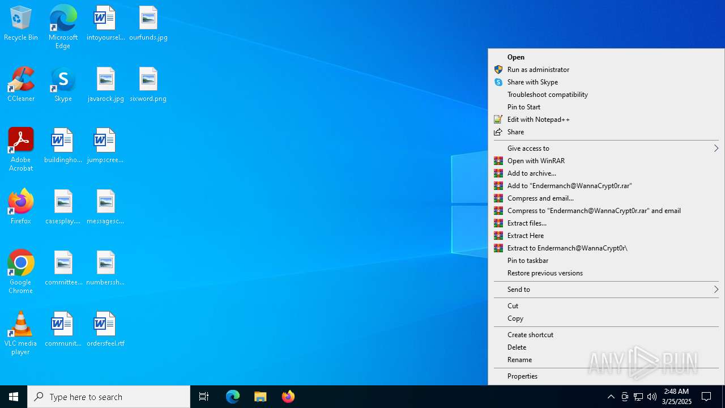Select Troubleshoot compatibility

click(606, 95)
